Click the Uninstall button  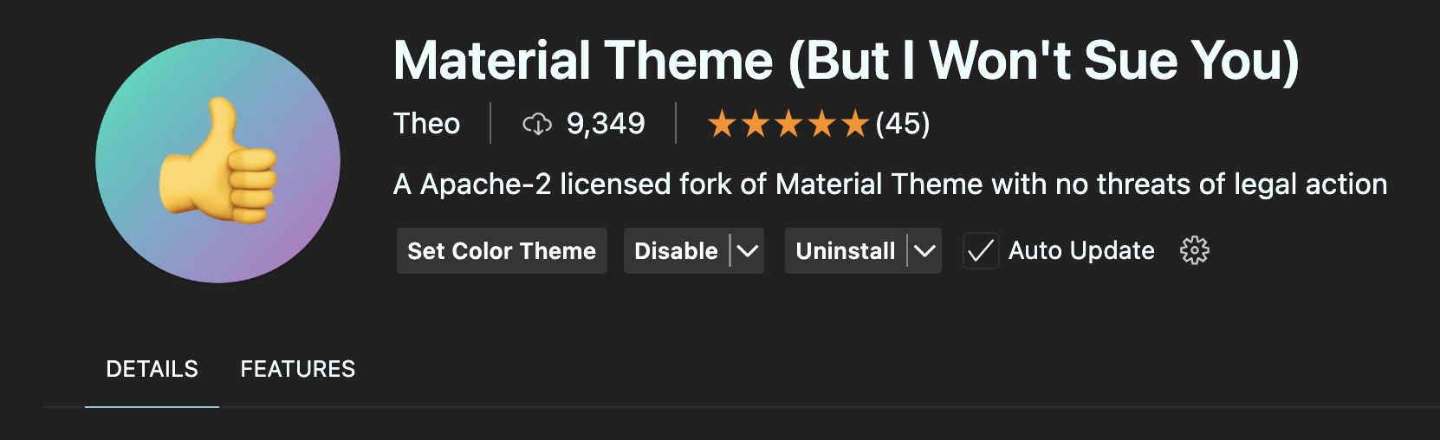[x=846, y=251]
